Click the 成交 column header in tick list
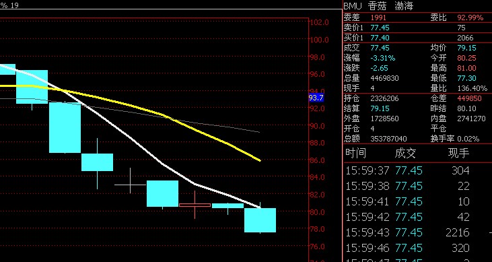 coord(405,154)
